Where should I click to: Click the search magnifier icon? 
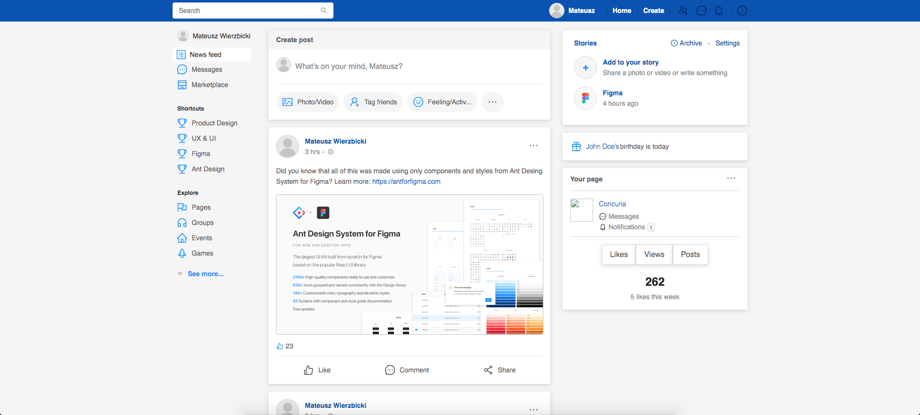click(x=324, y=11)
